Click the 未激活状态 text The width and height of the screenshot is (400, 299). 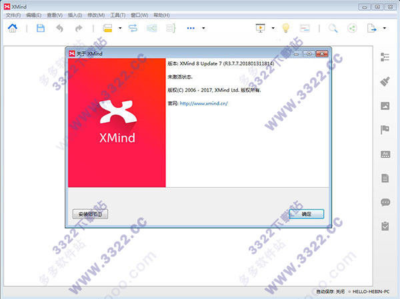click(180, 77)
